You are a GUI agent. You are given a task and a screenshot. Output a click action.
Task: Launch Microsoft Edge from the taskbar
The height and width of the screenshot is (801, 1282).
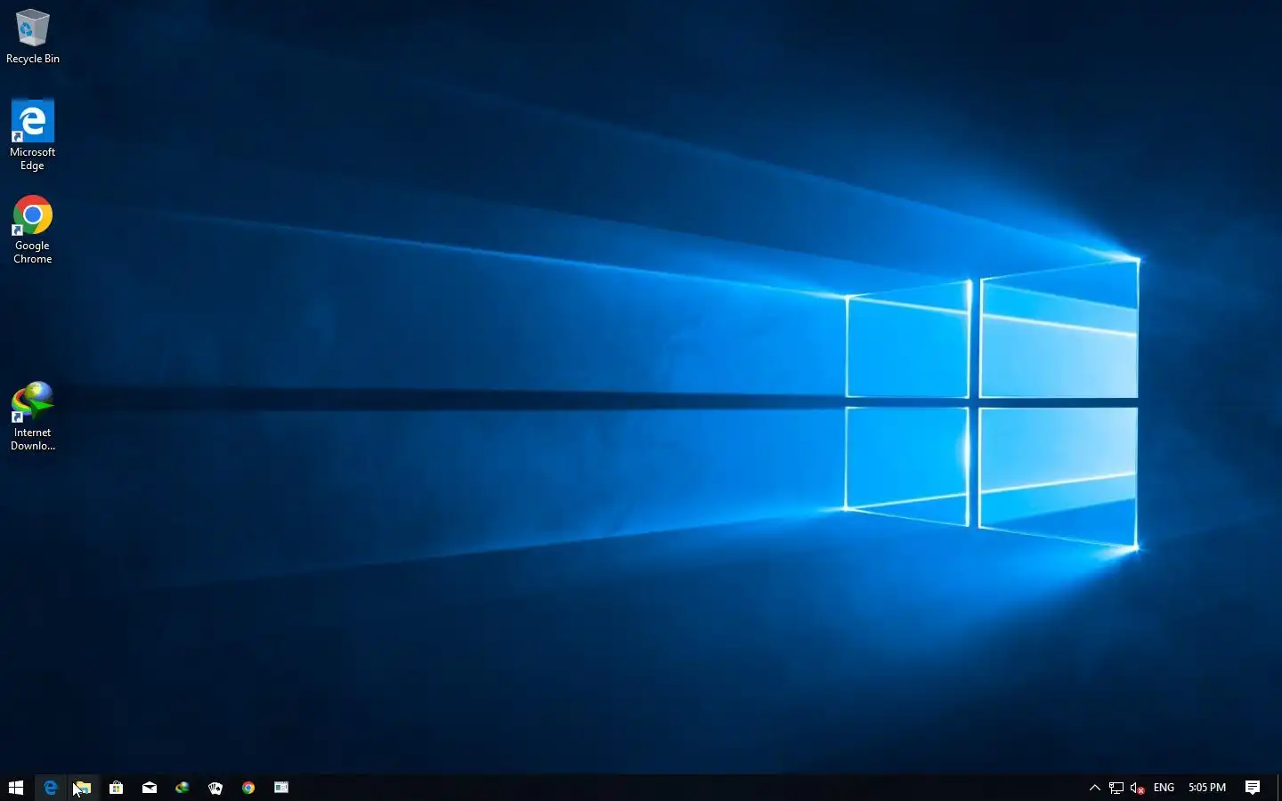tap(50, 788)
